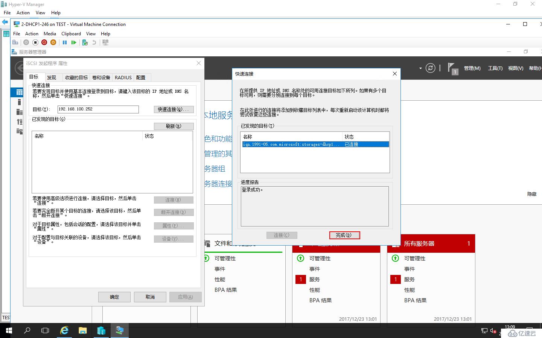The width and height of the screenshot is (542, 338).
Task: Switch to the RADIUS tab
Action: pyautogui.click(x=123, y=77)
